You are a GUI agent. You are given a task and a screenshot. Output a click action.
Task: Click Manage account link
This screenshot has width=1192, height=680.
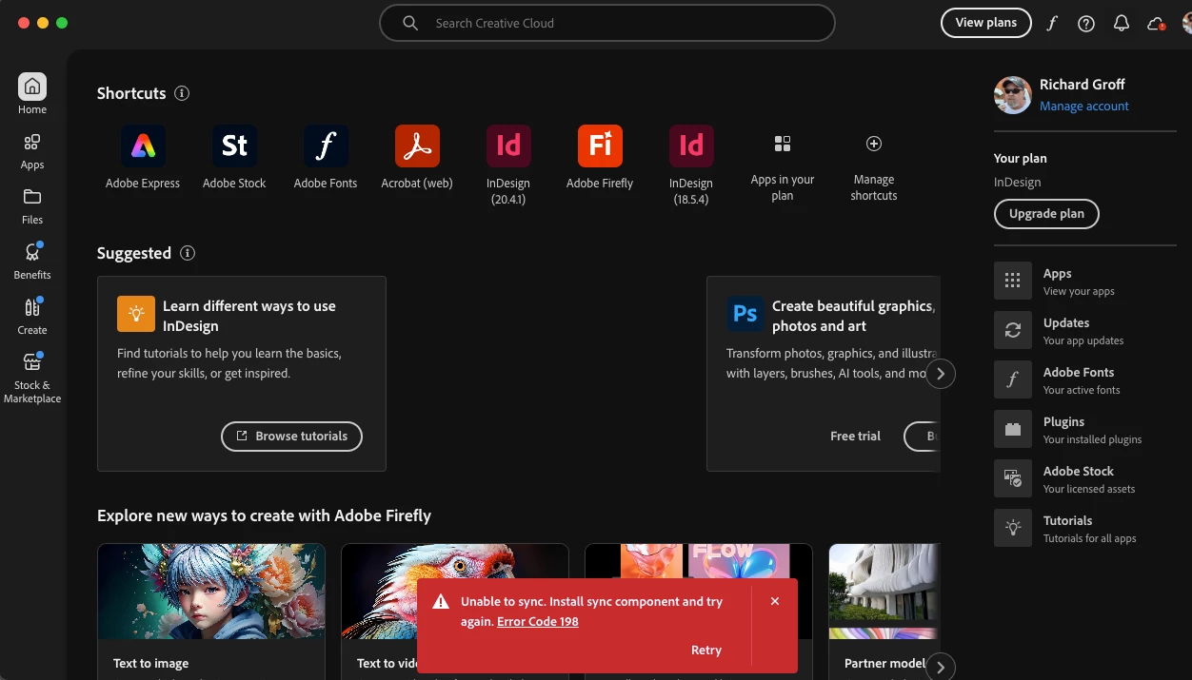tap(1084, 106)
